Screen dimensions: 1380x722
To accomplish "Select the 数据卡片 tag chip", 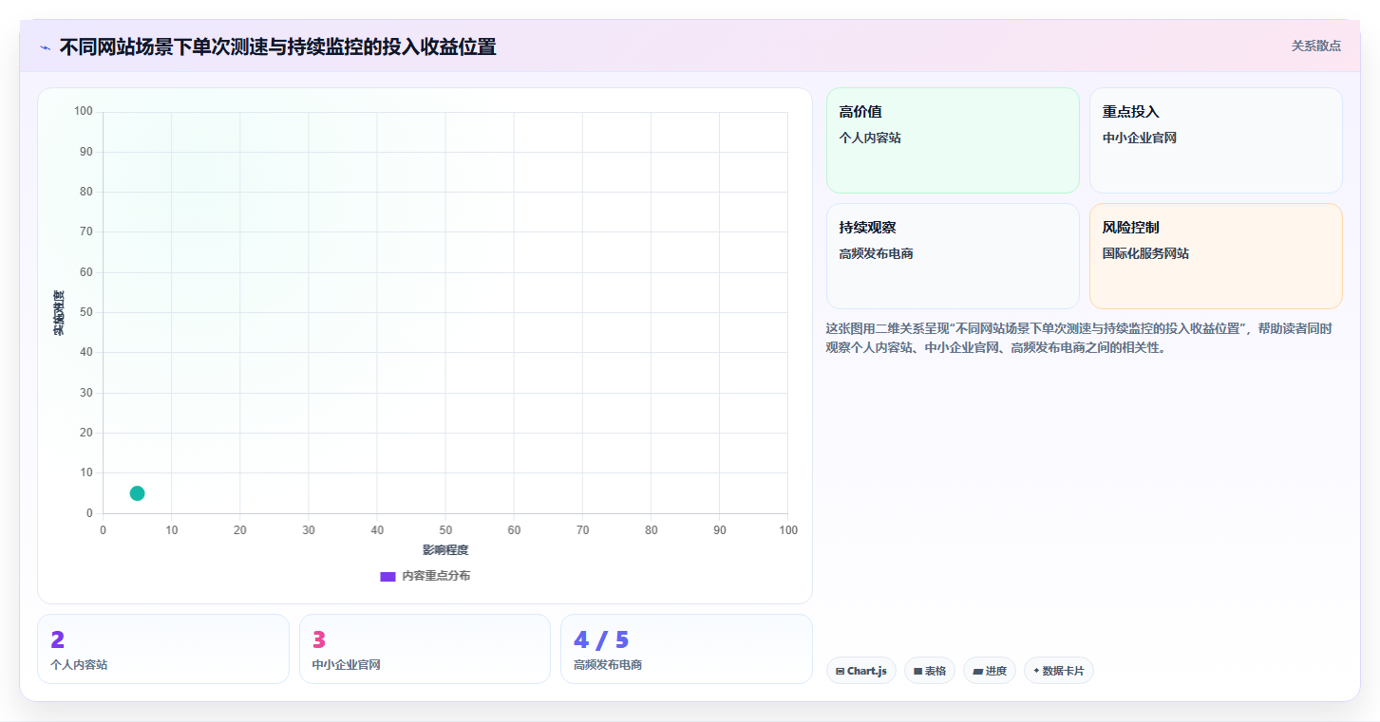I will (1059, 671).
